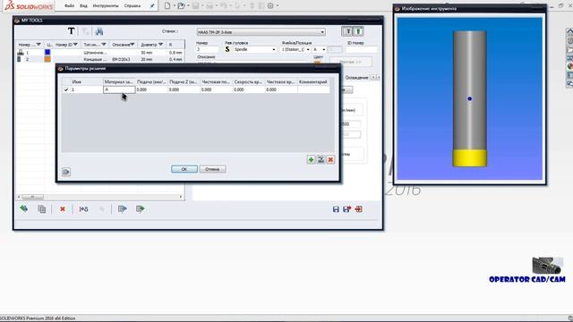The height and width of the screenshot is (322, 573).
Task: Save the tool library (blue disk icon)
Action: coord(336,209)
